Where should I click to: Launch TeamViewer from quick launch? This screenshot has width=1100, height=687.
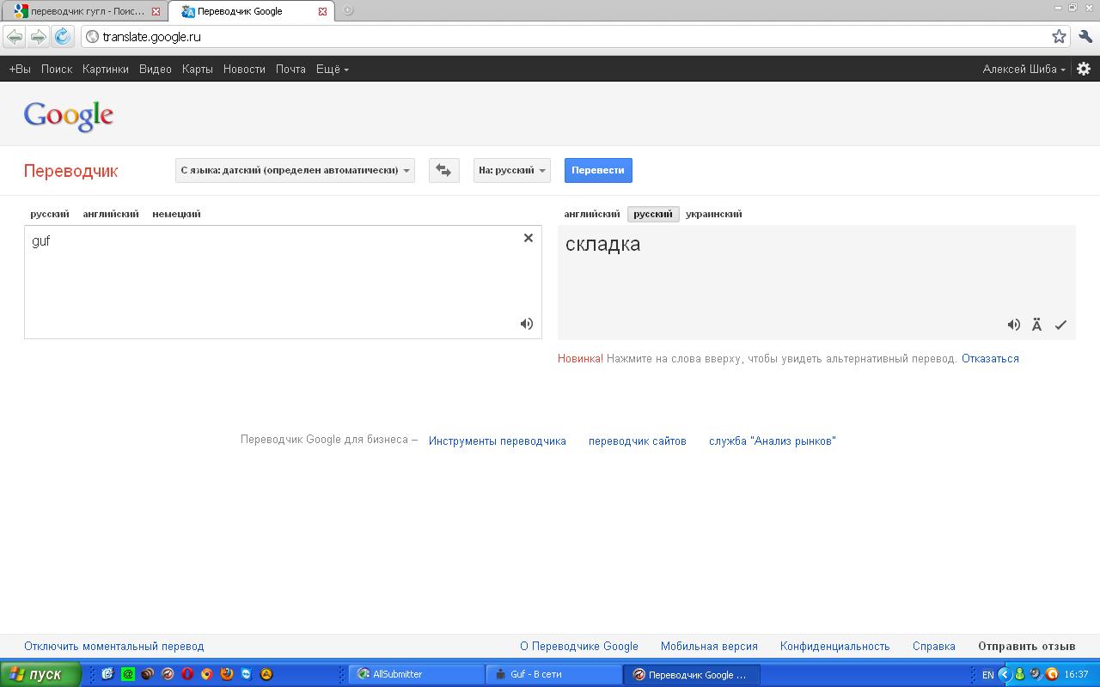[x=247, y=674]
